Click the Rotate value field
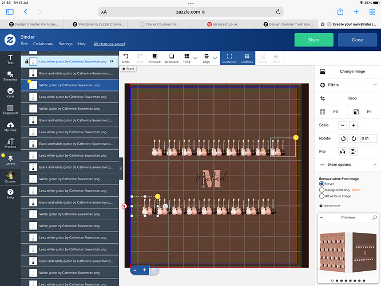The height and width of the screenshot is (286, 381). 368,138
